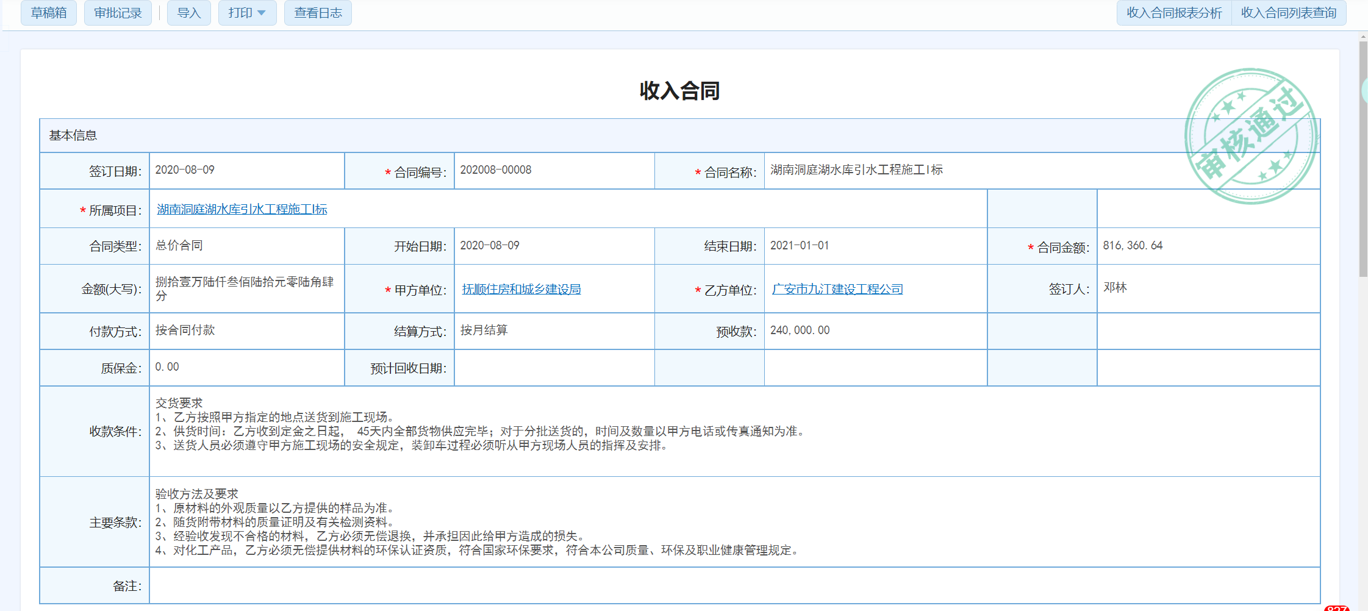Viewport: 1368px width, 611px height.
Task: Open 广安市九江建设工程公司 party B link
Action: coord(837,289)
